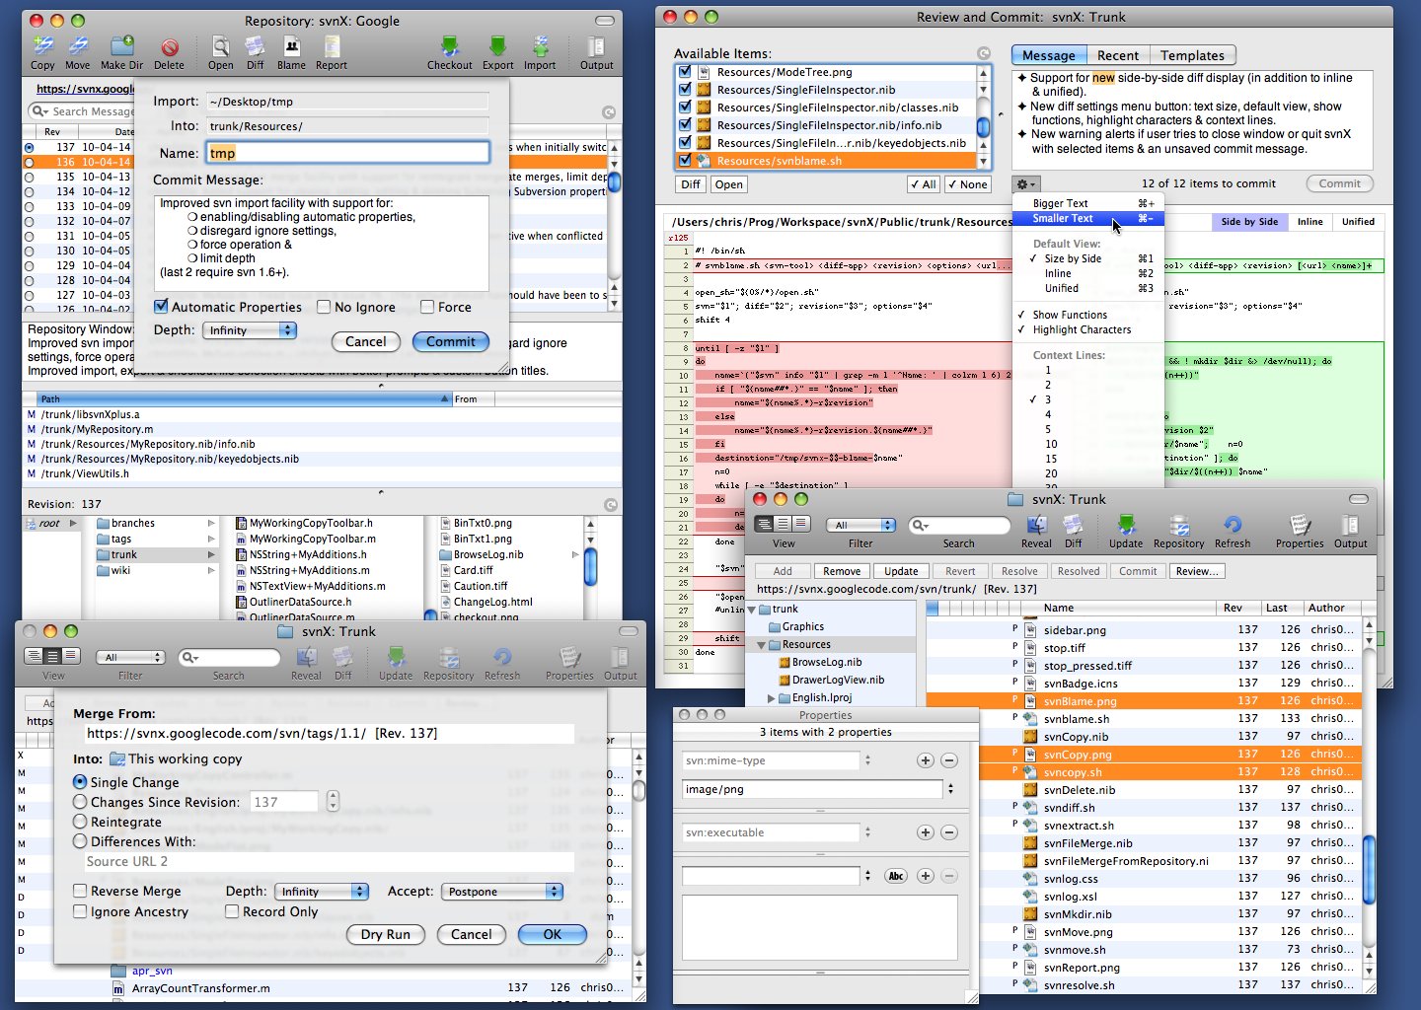The height and width of the screenshot is (1010, 1421).
Task: Collapse trunk folder in front Trunk tree
Action: click(752, 610)
